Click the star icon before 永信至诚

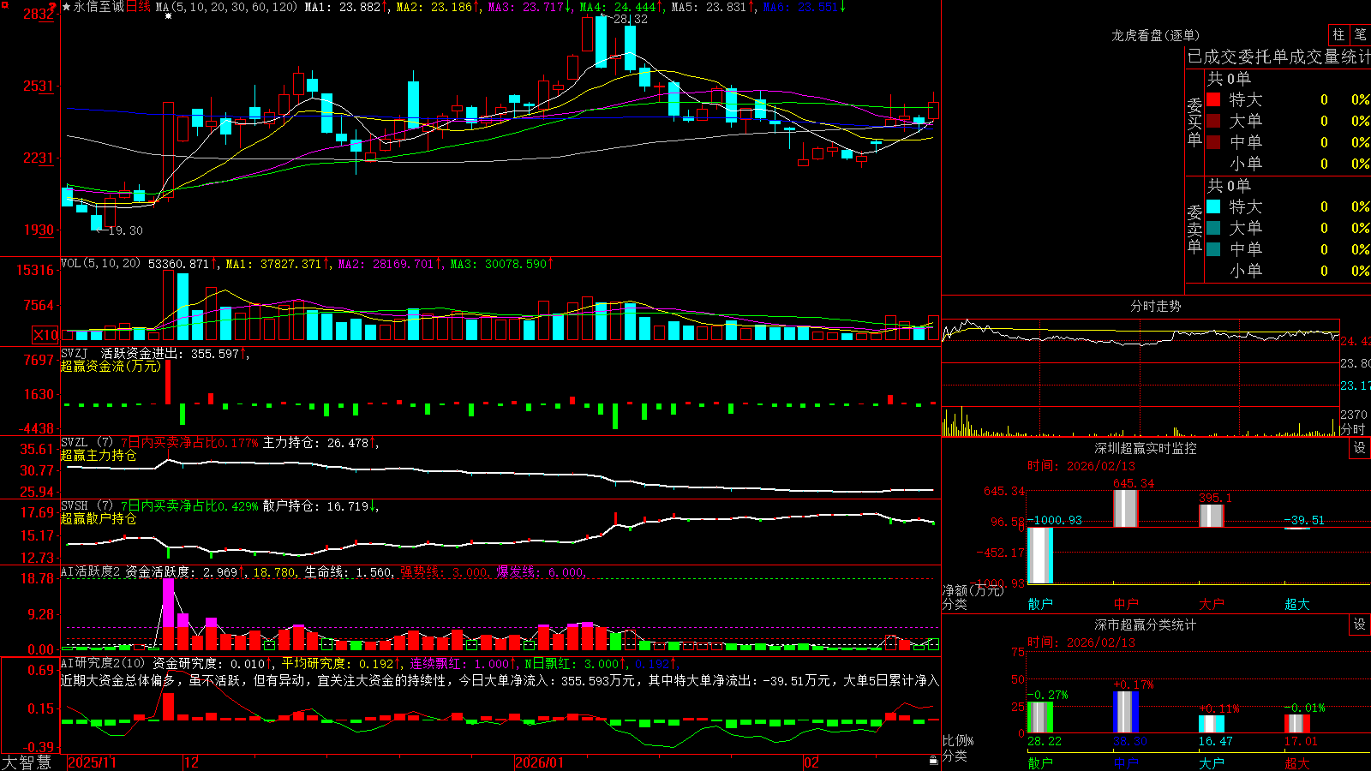67,7
